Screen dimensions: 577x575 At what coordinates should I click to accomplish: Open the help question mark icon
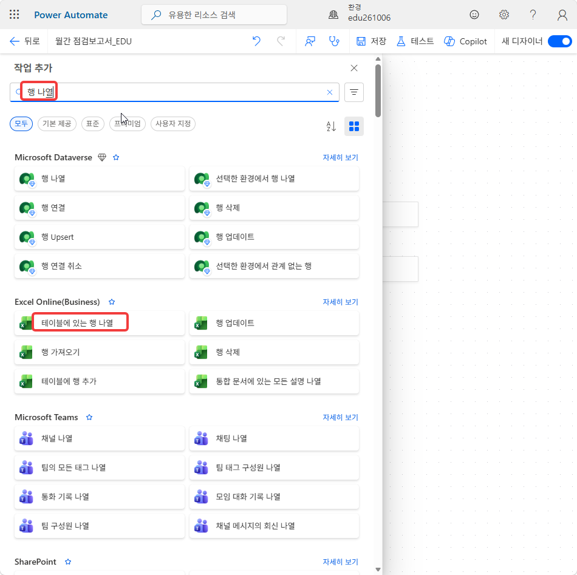(533, 15)
